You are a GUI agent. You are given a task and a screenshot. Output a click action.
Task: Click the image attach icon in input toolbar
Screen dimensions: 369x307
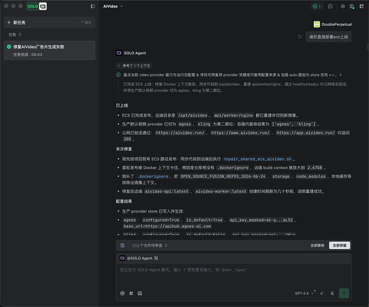click(140, 293)
